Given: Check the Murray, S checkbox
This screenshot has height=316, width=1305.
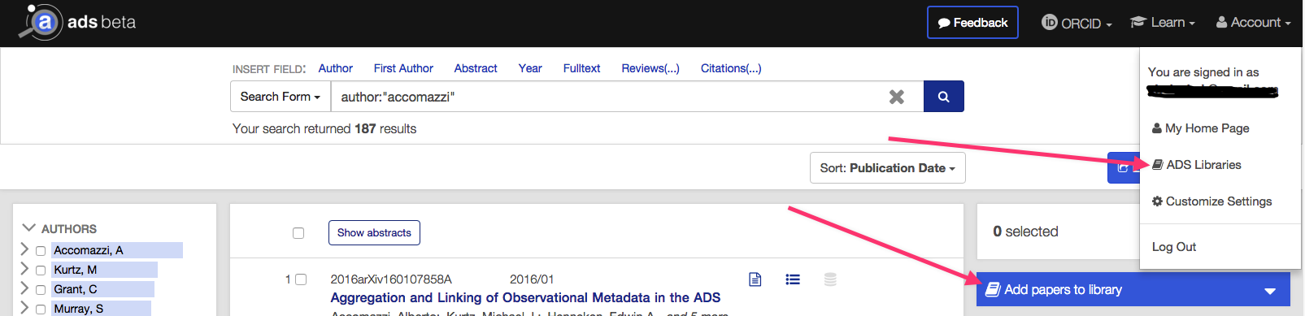Looking at the screenshot, I should tap(41, 310).
